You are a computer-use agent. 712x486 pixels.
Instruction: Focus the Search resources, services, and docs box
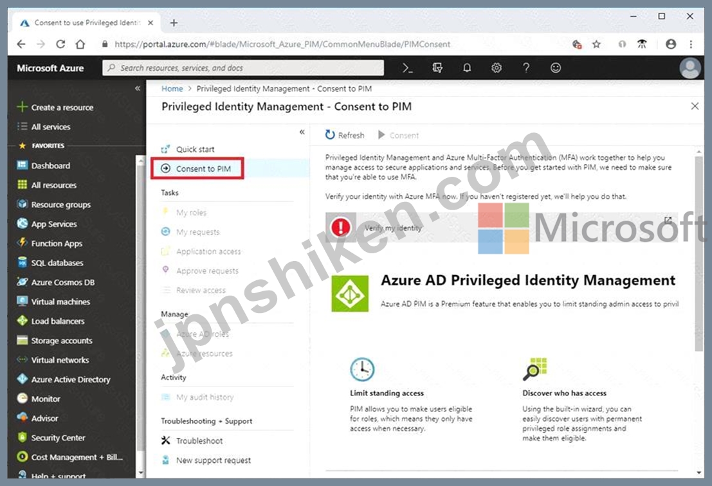coord(243,68)
